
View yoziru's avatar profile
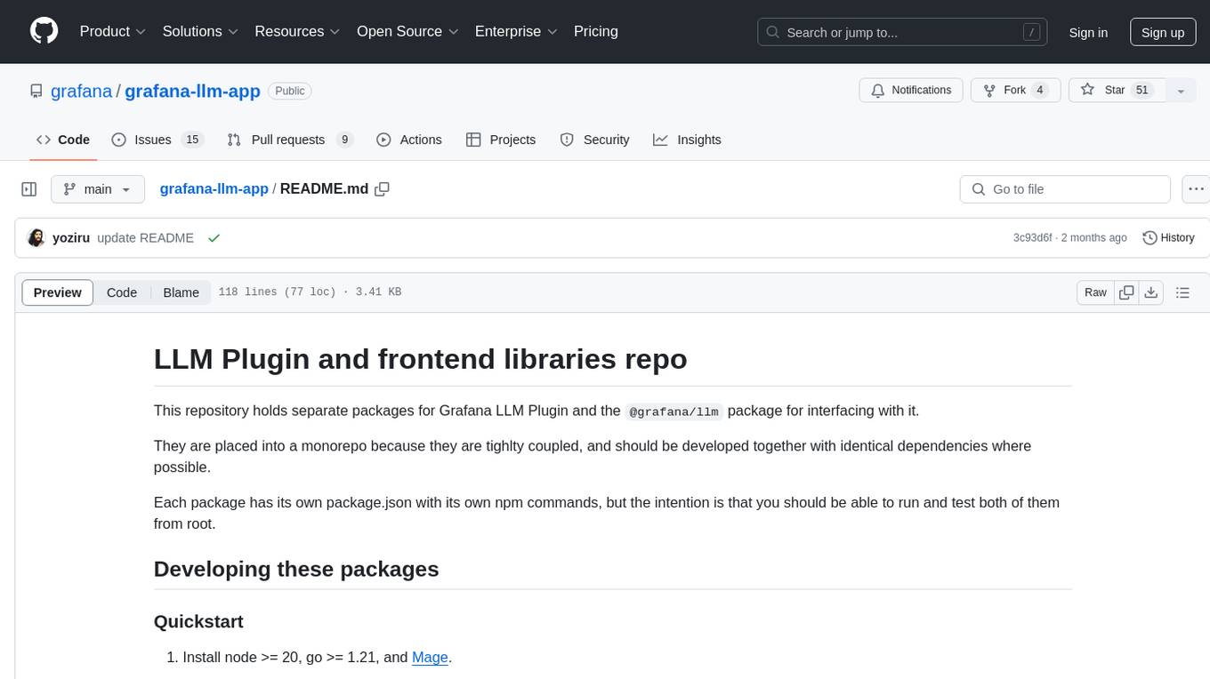click(x=36, y=238)
